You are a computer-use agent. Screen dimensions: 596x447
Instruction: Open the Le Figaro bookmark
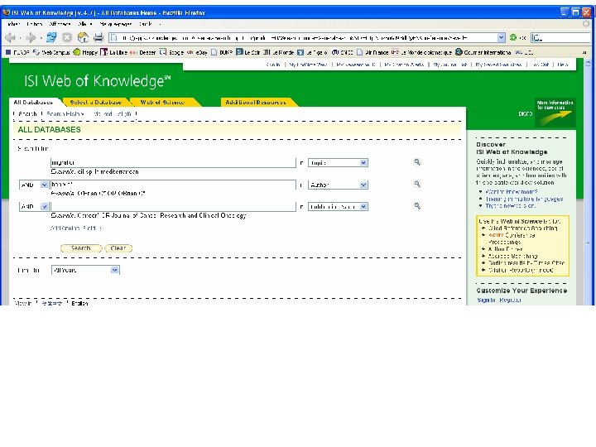point(312,52)
